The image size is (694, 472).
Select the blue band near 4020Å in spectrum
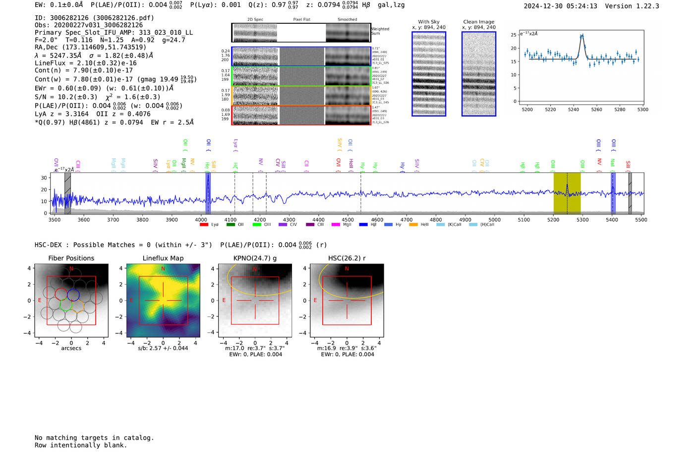pos(208,193)
